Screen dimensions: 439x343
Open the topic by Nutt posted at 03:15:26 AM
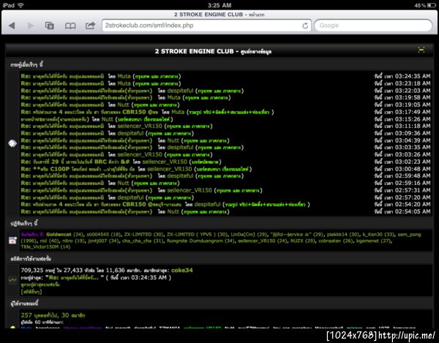55,119
